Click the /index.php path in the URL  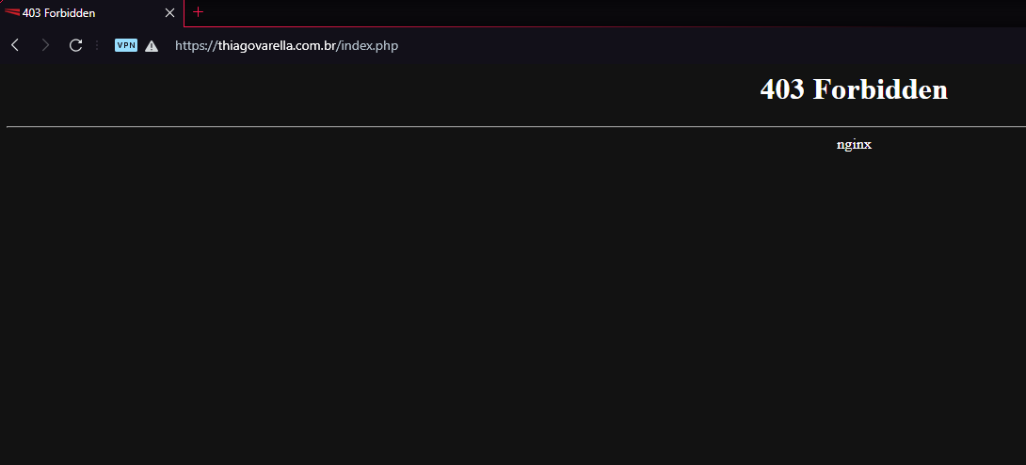click(367, 45)
